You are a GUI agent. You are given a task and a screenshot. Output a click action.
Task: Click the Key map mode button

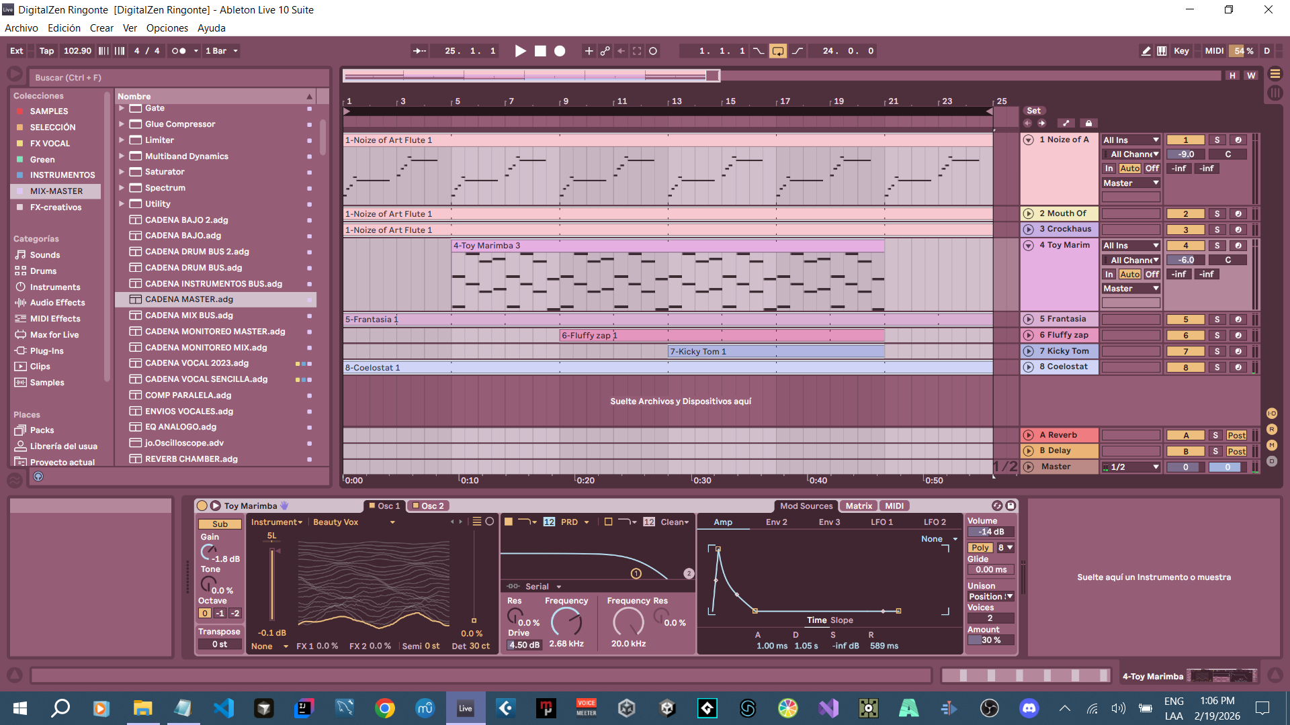coord(1181,51)
